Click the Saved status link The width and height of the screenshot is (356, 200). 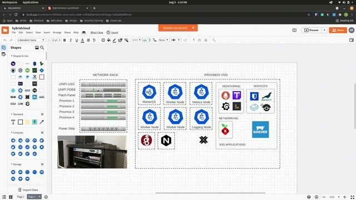click(x=115, y=32)
